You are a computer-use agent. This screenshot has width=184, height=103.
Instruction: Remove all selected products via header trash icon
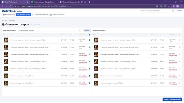pos(180,35)
